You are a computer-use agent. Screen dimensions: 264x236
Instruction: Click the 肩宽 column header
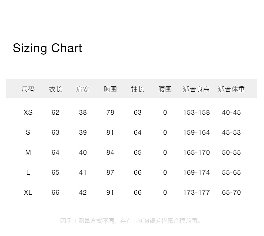(83, 89)
